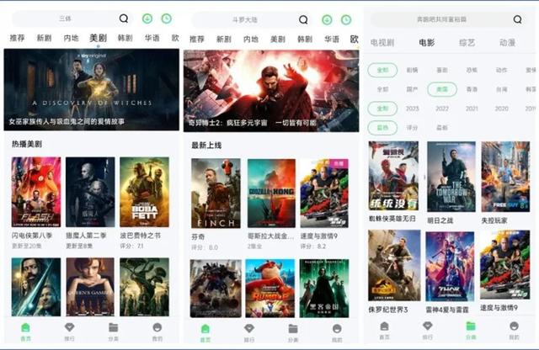Select 台湾 region filter chip
The height and width of the screenshot is (350, 539).
pyautogui.click(x=502, y=89)
